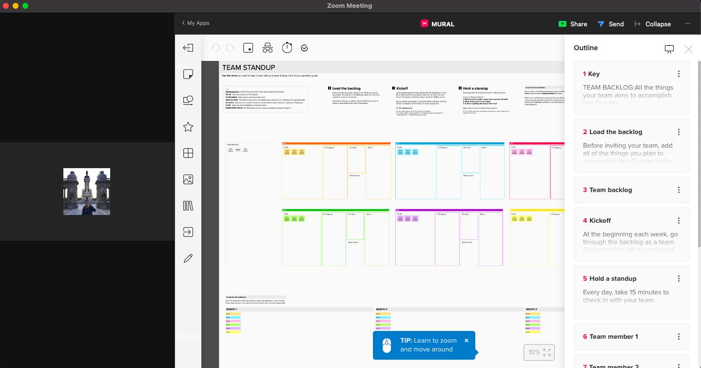The image size is (701, 368).
Task: Open the 10% zoom level control
Action: [533, 352]
